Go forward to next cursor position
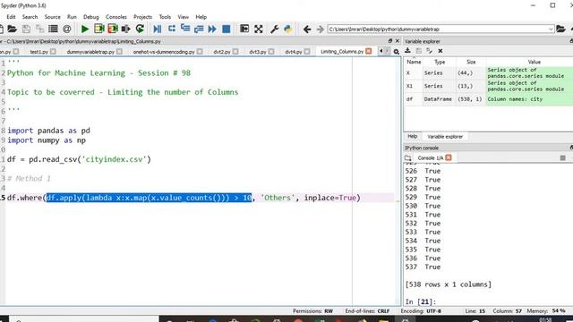Viewport: 573px width, 322px height. coord(321,29)
